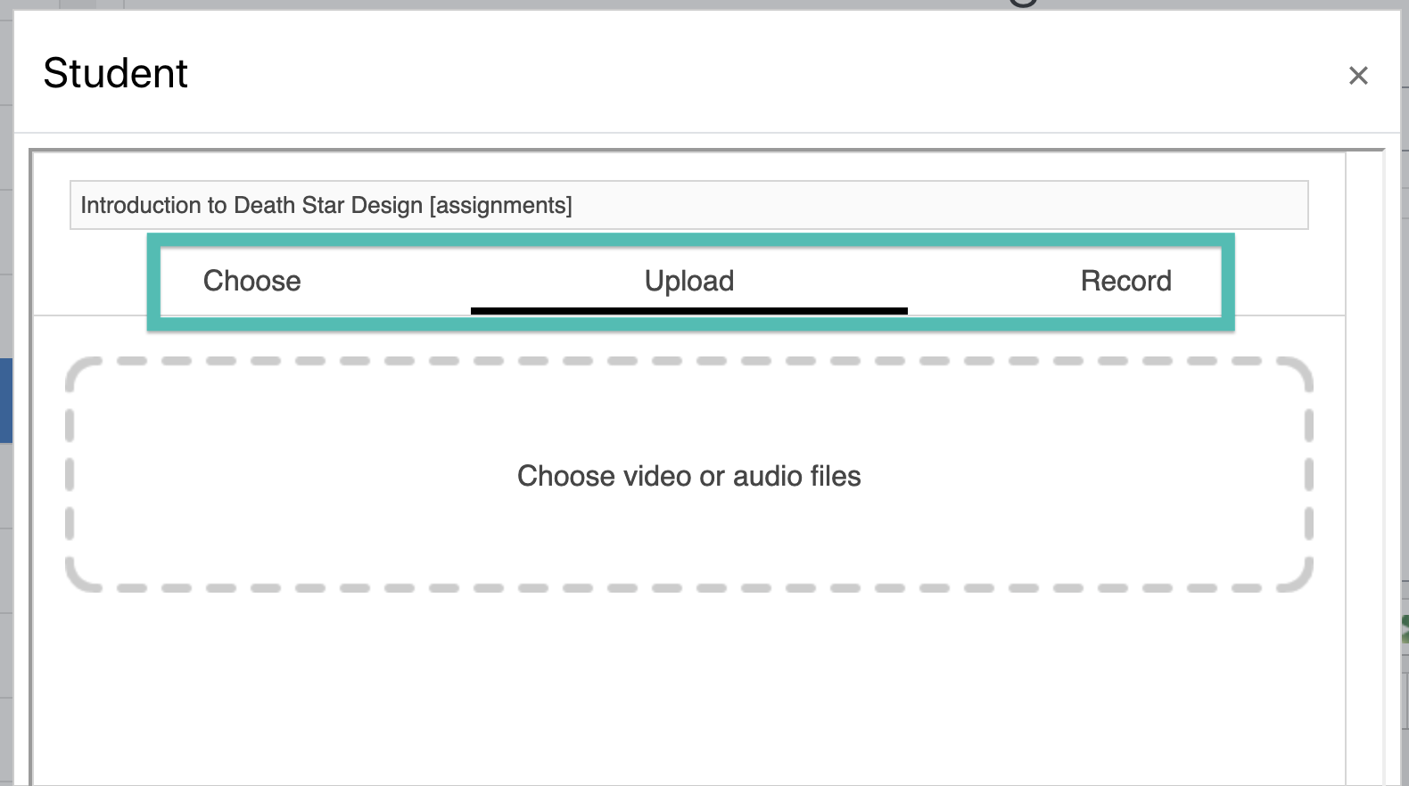1409x786 pixels.
Task: Click the word Choose in the tab bar
Action: [252, 282]
